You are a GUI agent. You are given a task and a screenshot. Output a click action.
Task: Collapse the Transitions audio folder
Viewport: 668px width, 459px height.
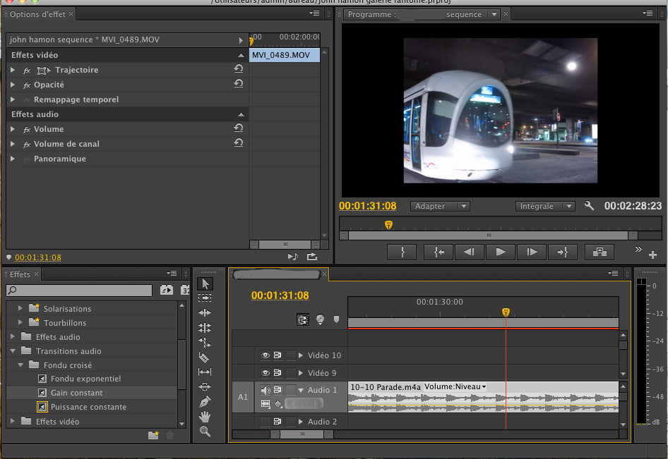point(13,351)
